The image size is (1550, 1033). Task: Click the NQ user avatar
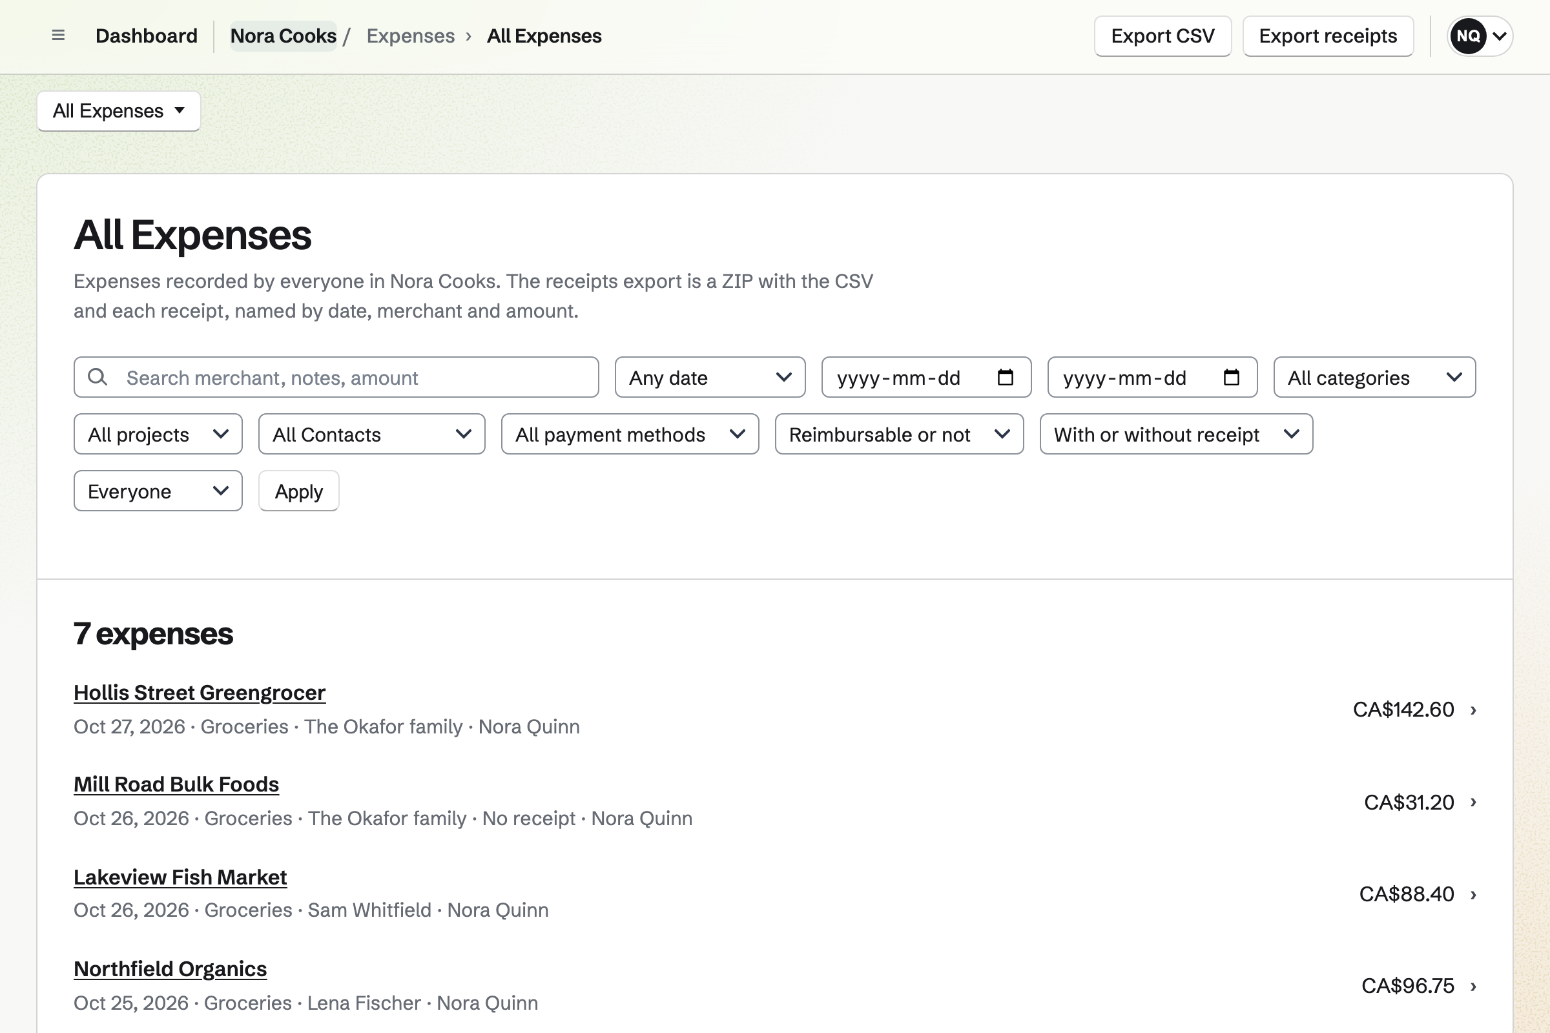point(1467,36)
